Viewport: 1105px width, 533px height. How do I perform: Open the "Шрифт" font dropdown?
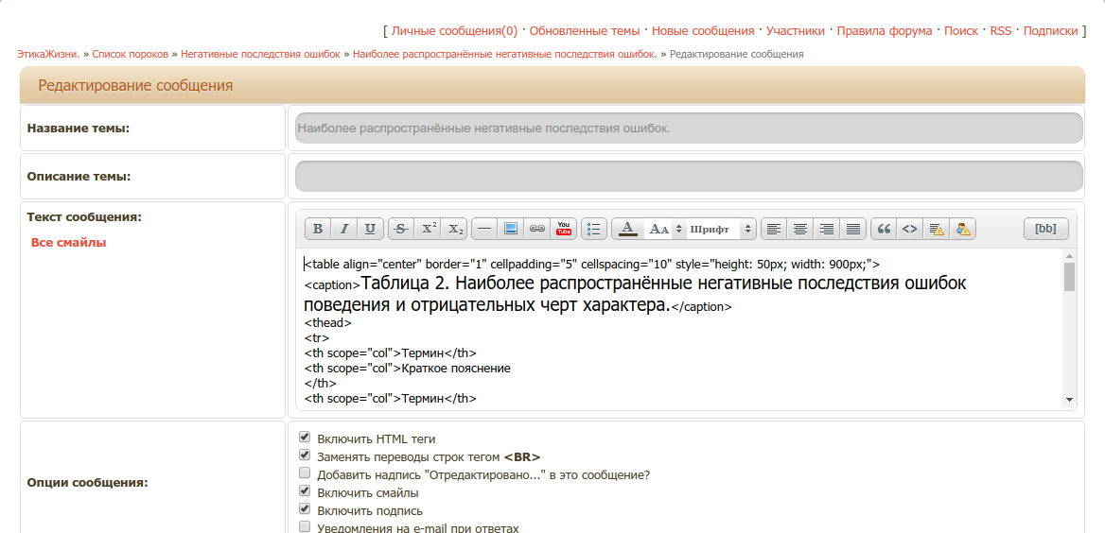click(x=721, y=229)
